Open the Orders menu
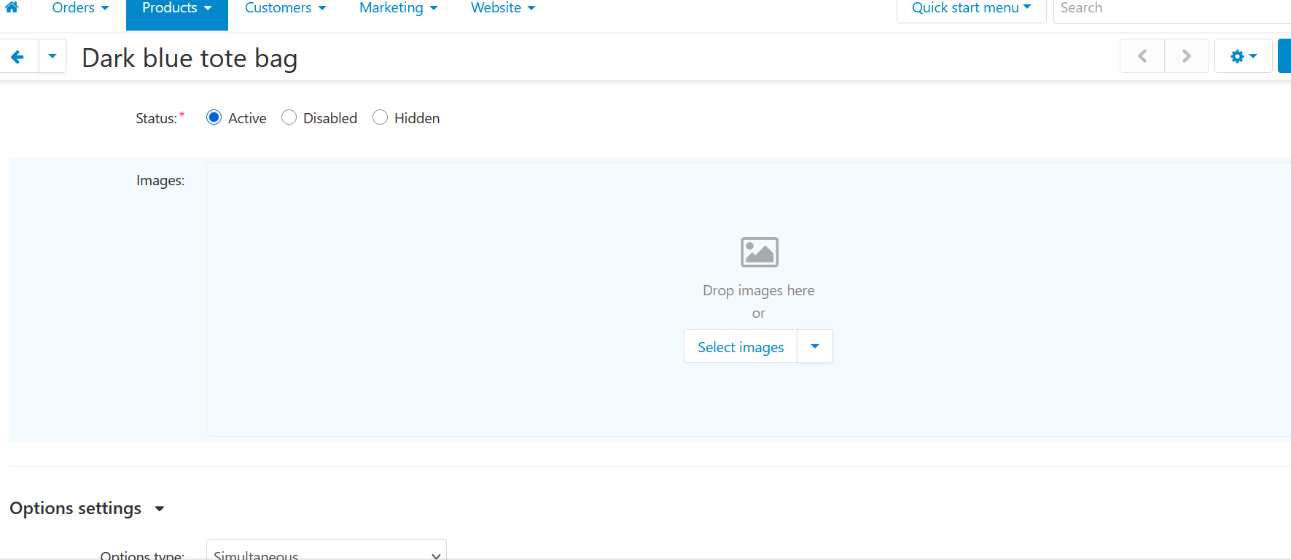The height and width of the screenshot is (560, 1291). (x=80, y=8)
